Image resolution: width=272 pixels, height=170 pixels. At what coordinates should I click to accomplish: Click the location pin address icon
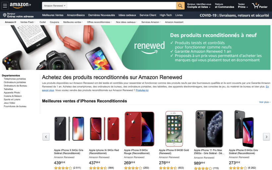[5, 15]
